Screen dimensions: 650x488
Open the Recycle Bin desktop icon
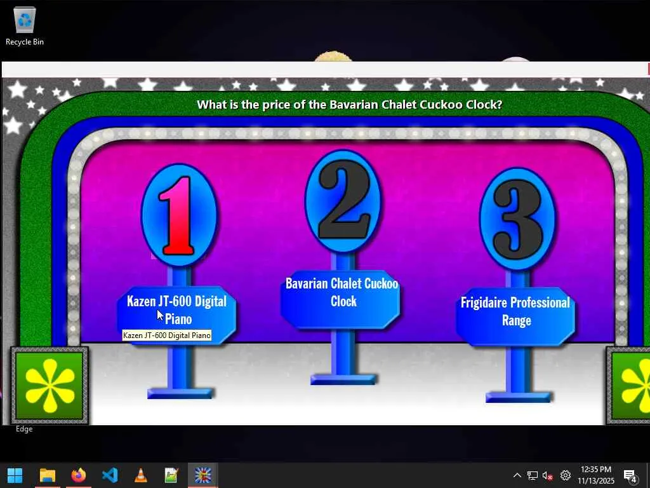pyautogui.click(x=25, y=26)
